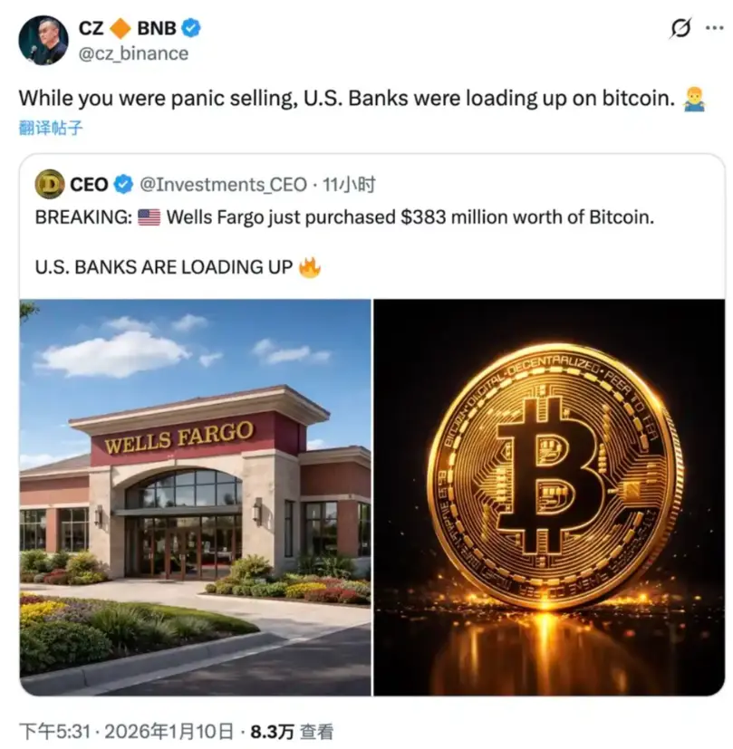The height and width of the screenshot is (749, 733).
Task: Click the US flag emoji after BREAKING
Action: (149, 217)
